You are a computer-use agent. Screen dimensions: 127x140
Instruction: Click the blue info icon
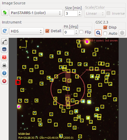pos(4,73)
